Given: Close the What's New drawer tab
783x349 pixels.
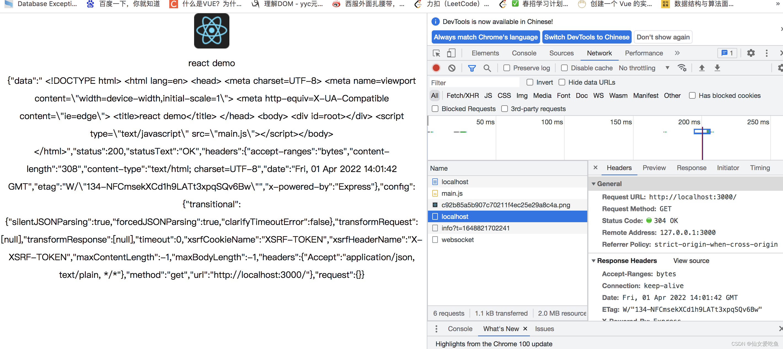Looking at the screenshot, I should 525,329.
